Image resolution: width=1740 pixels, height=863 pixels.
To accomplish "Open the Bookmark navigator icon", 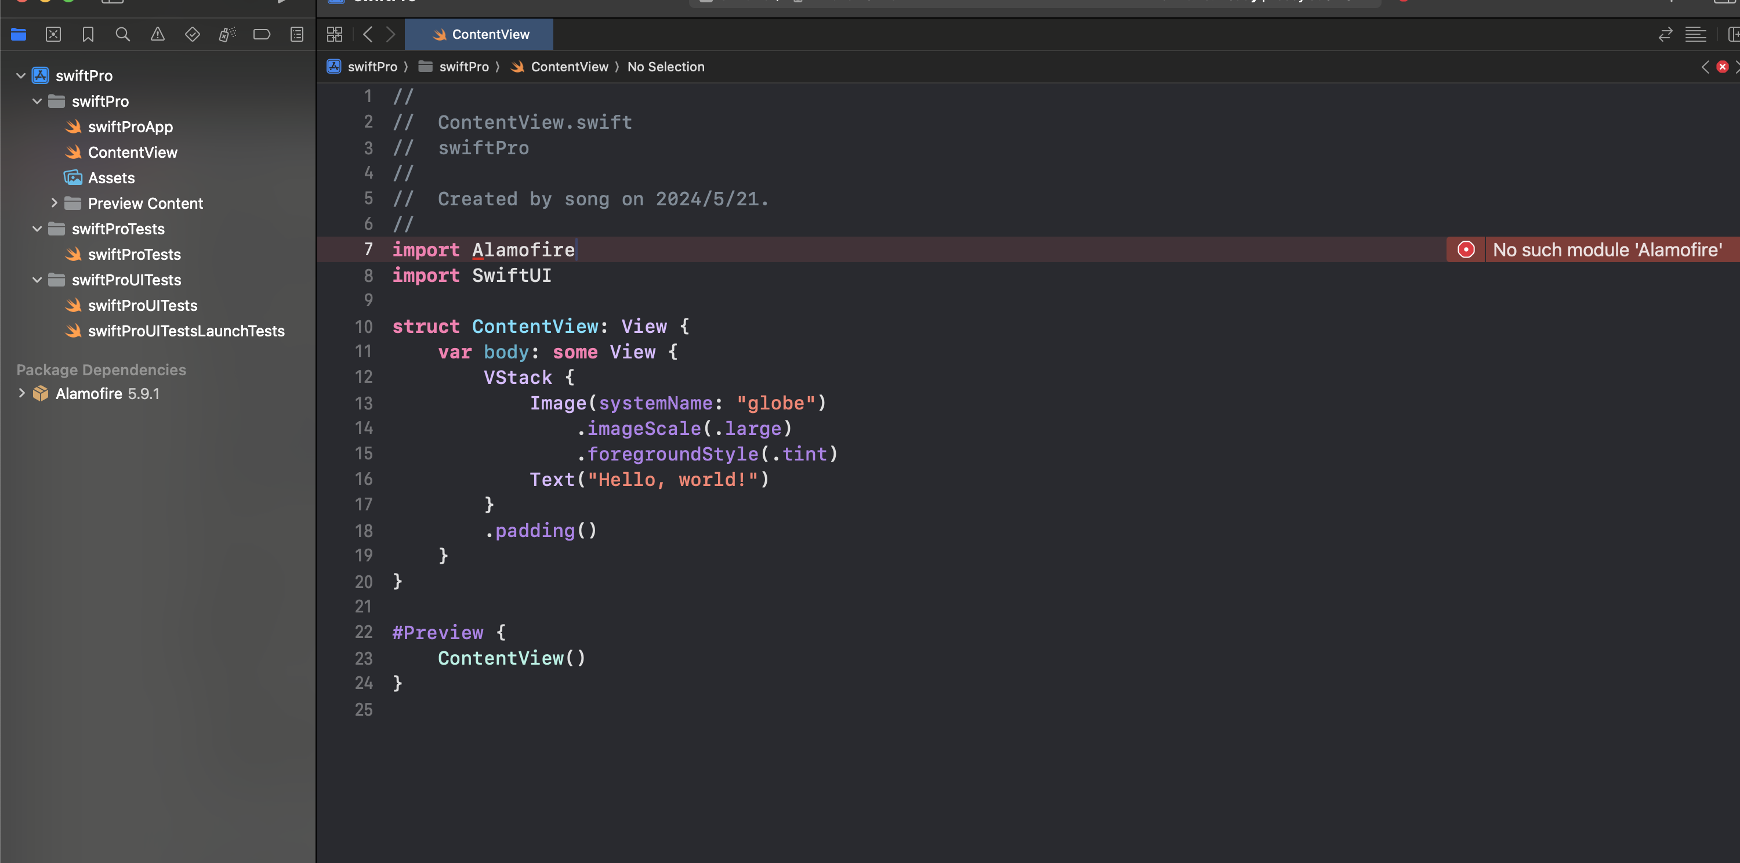I will pyautogui.click(x=88, y=34).
